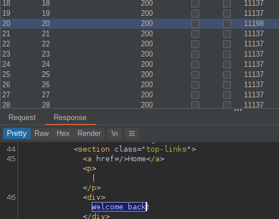279x219 pixels.
Task: Click the pipe character inside the paragraph
Action: pos(94,178)
